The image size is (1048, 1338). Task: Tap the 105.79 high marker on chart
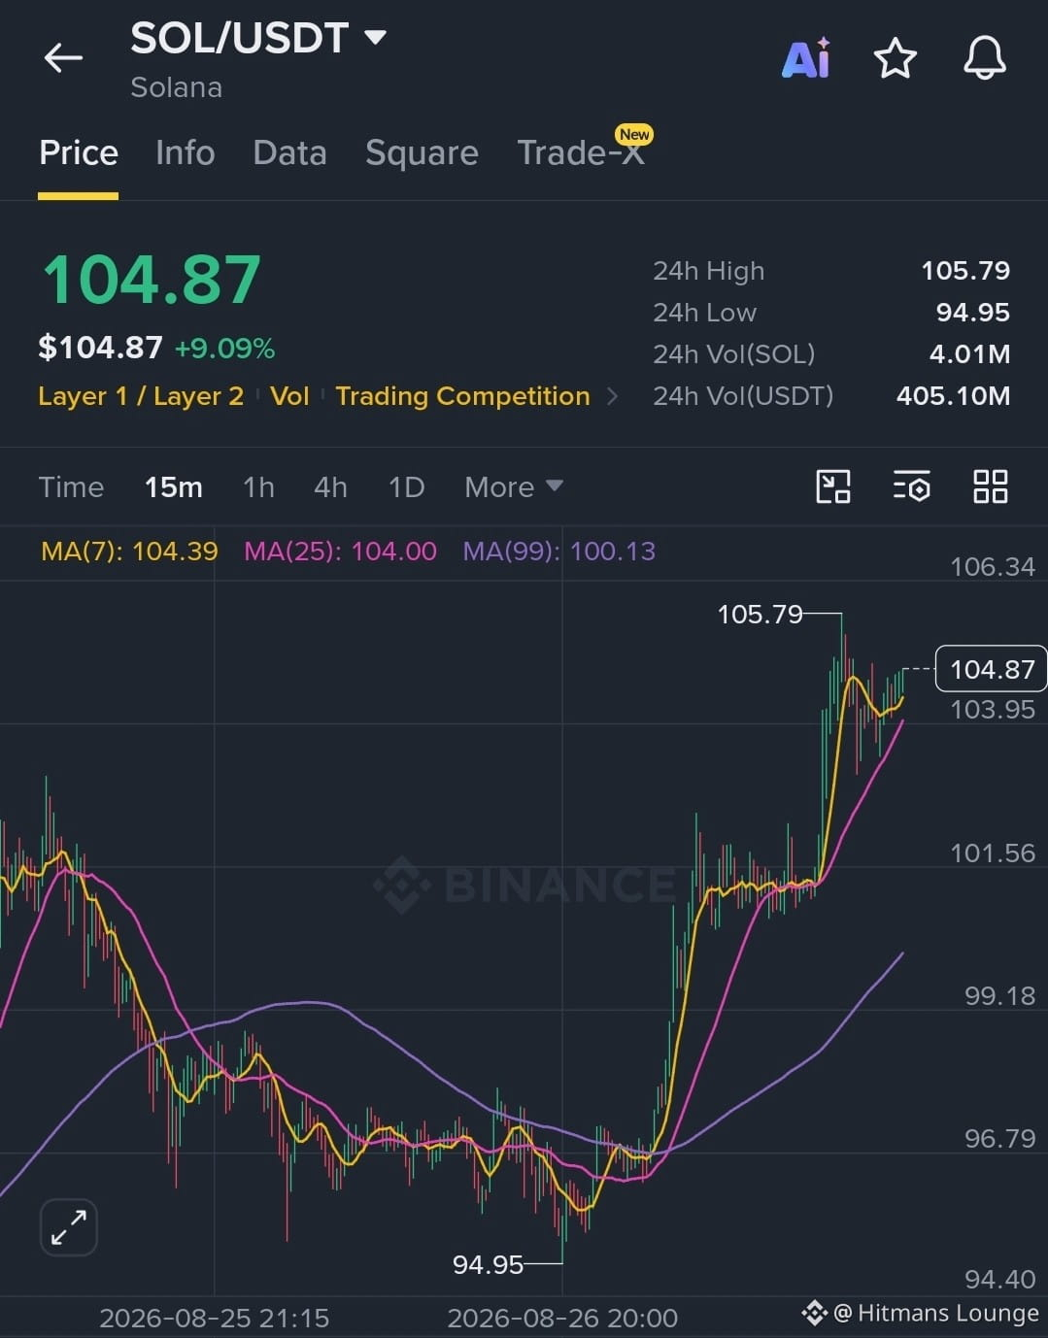coord(760,615)
